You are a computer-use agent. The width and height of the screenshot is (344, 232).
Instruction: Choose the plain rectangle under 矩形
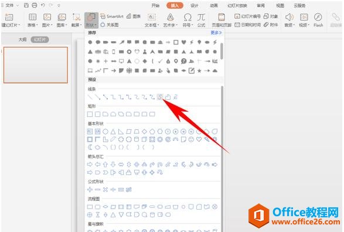(90, 114)
